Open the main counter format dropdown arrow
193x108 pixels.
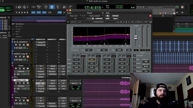[x=102, y=8]
